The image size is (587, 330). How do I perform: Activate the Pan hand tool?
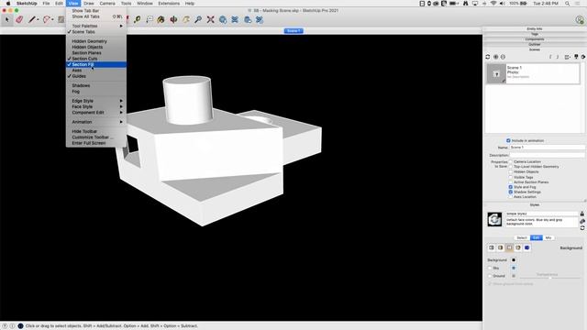(x=185, y=19)
